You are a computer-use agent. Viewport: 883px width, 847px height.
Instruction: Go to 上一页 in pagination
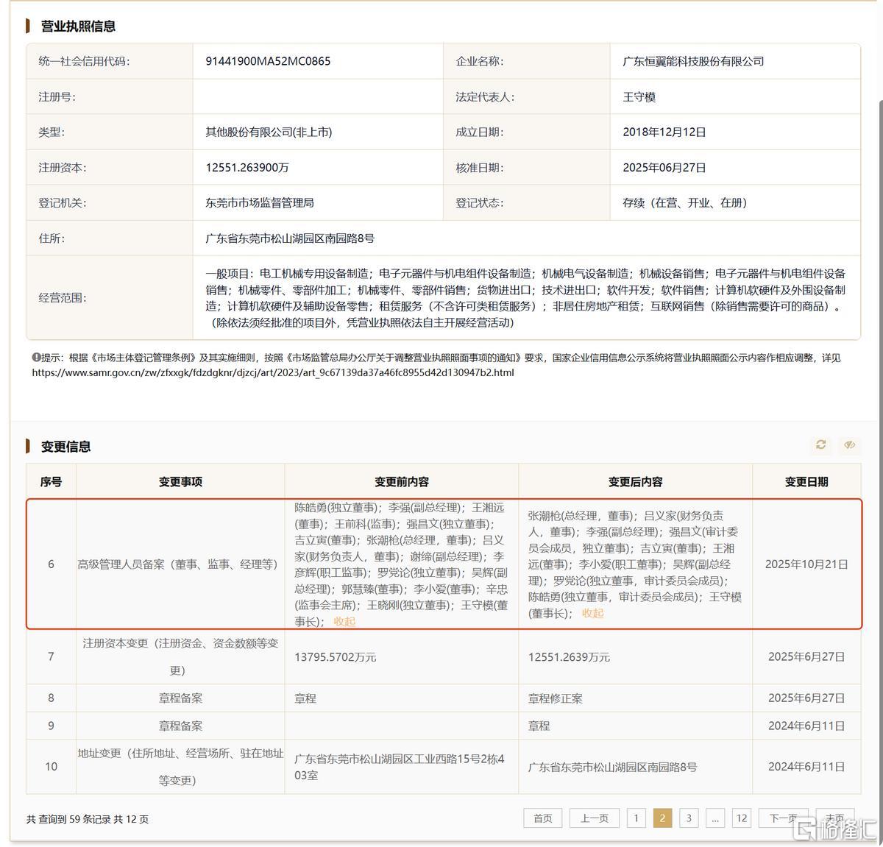(595, 818)
